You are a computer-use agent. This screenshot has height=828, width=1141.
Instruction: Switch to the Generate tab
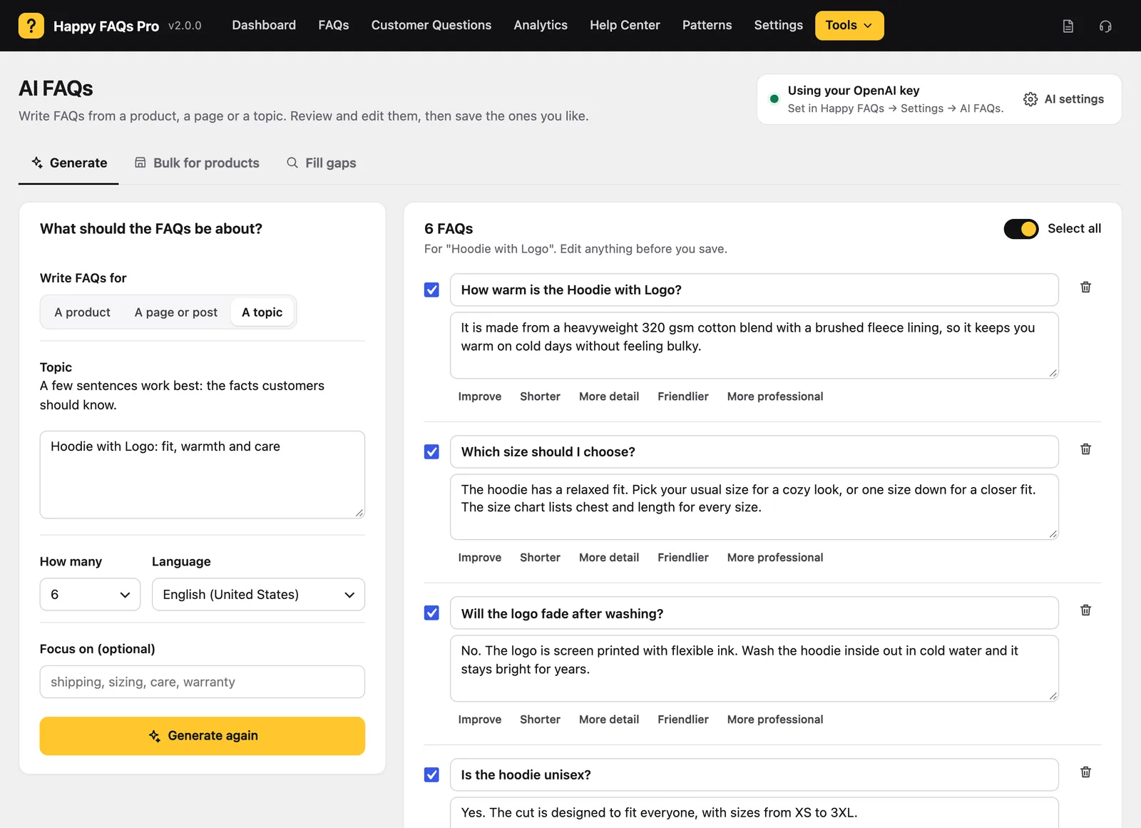68,163
